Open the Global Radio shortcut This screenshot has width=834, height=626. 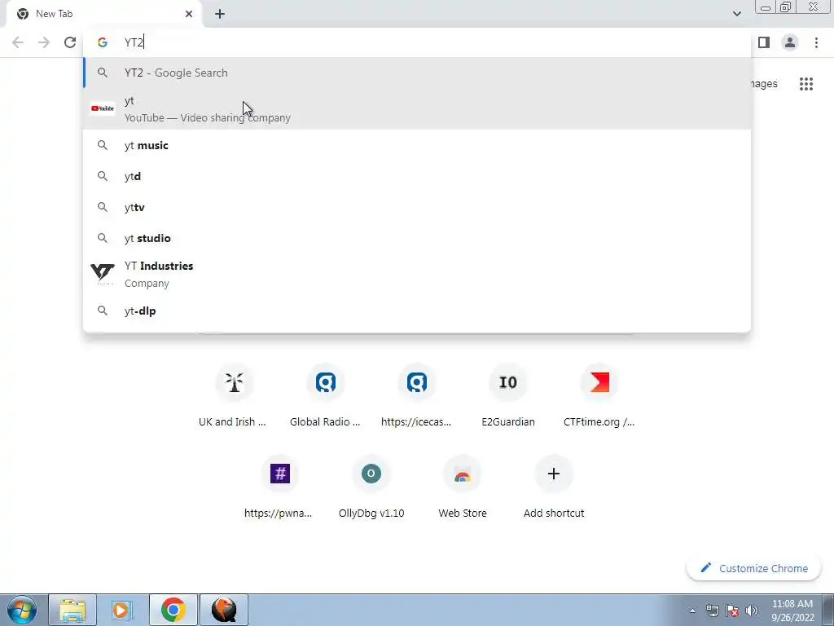click(325, 397)
